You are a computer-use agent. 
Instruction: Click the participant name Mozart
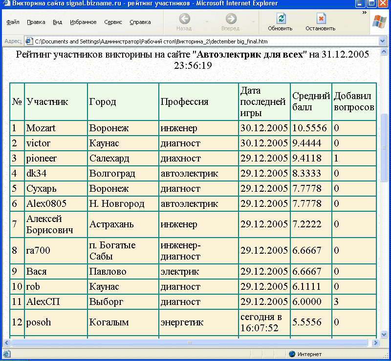[41, 128]
